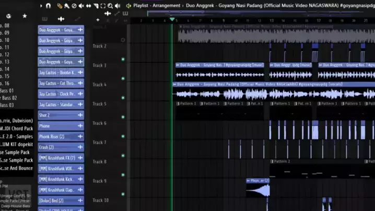Screen dimensions: 375x211
Task: Mute Track 3 using its green LED
Action: [x=123, y=59]
